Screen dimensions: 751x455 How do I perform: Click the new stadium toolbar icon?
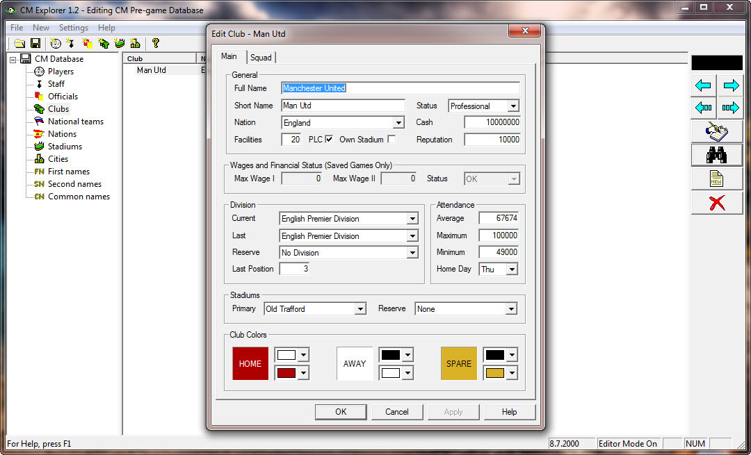coord(120,44)
